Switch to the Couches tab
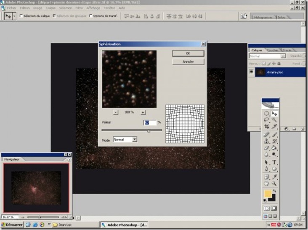 273,50
